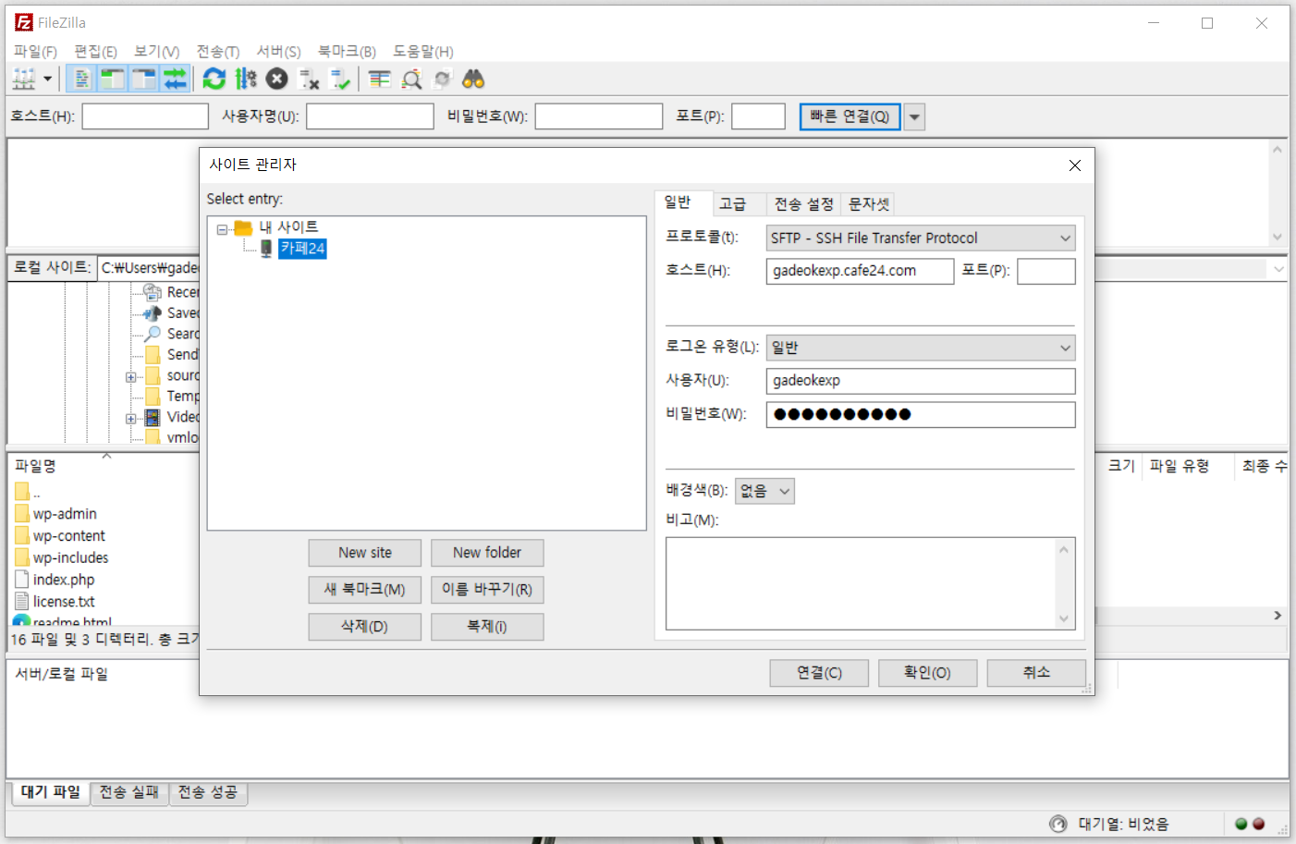Open the 보기(V) menu

tap(156, 52)
